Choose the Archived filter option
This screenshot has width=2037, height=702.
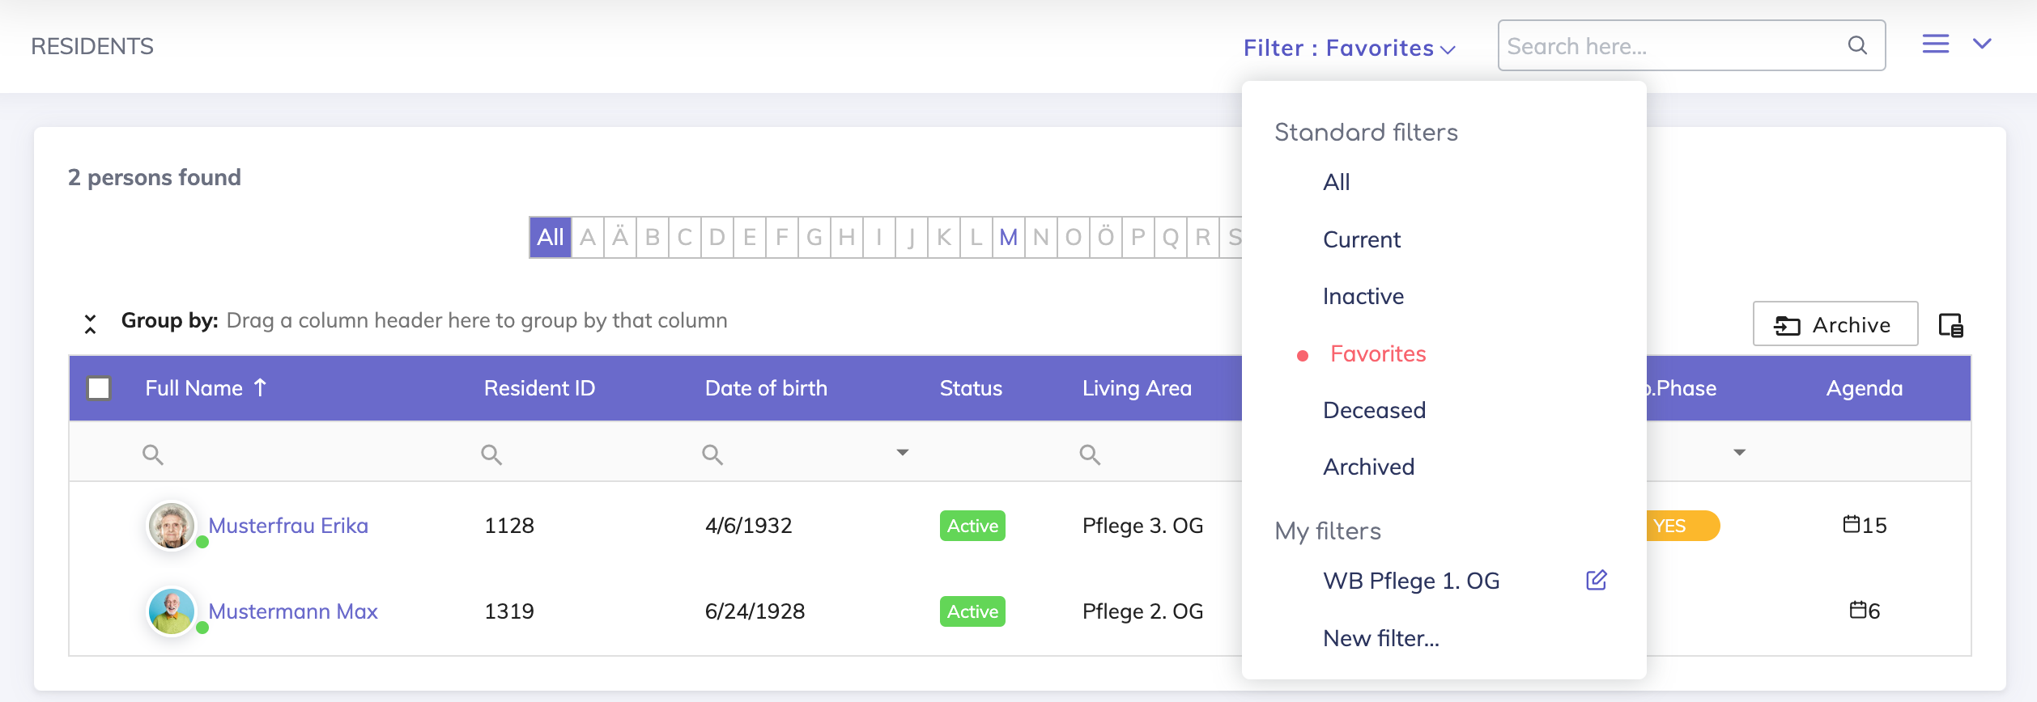[1368, 467]
